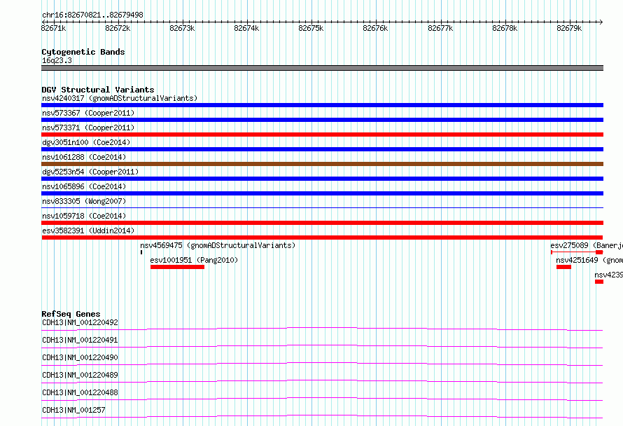The height and width of the screenshot is (426, 623).
Task: Open CDH13|NM_001220488 transcript label
Action: tap(80, 392)
